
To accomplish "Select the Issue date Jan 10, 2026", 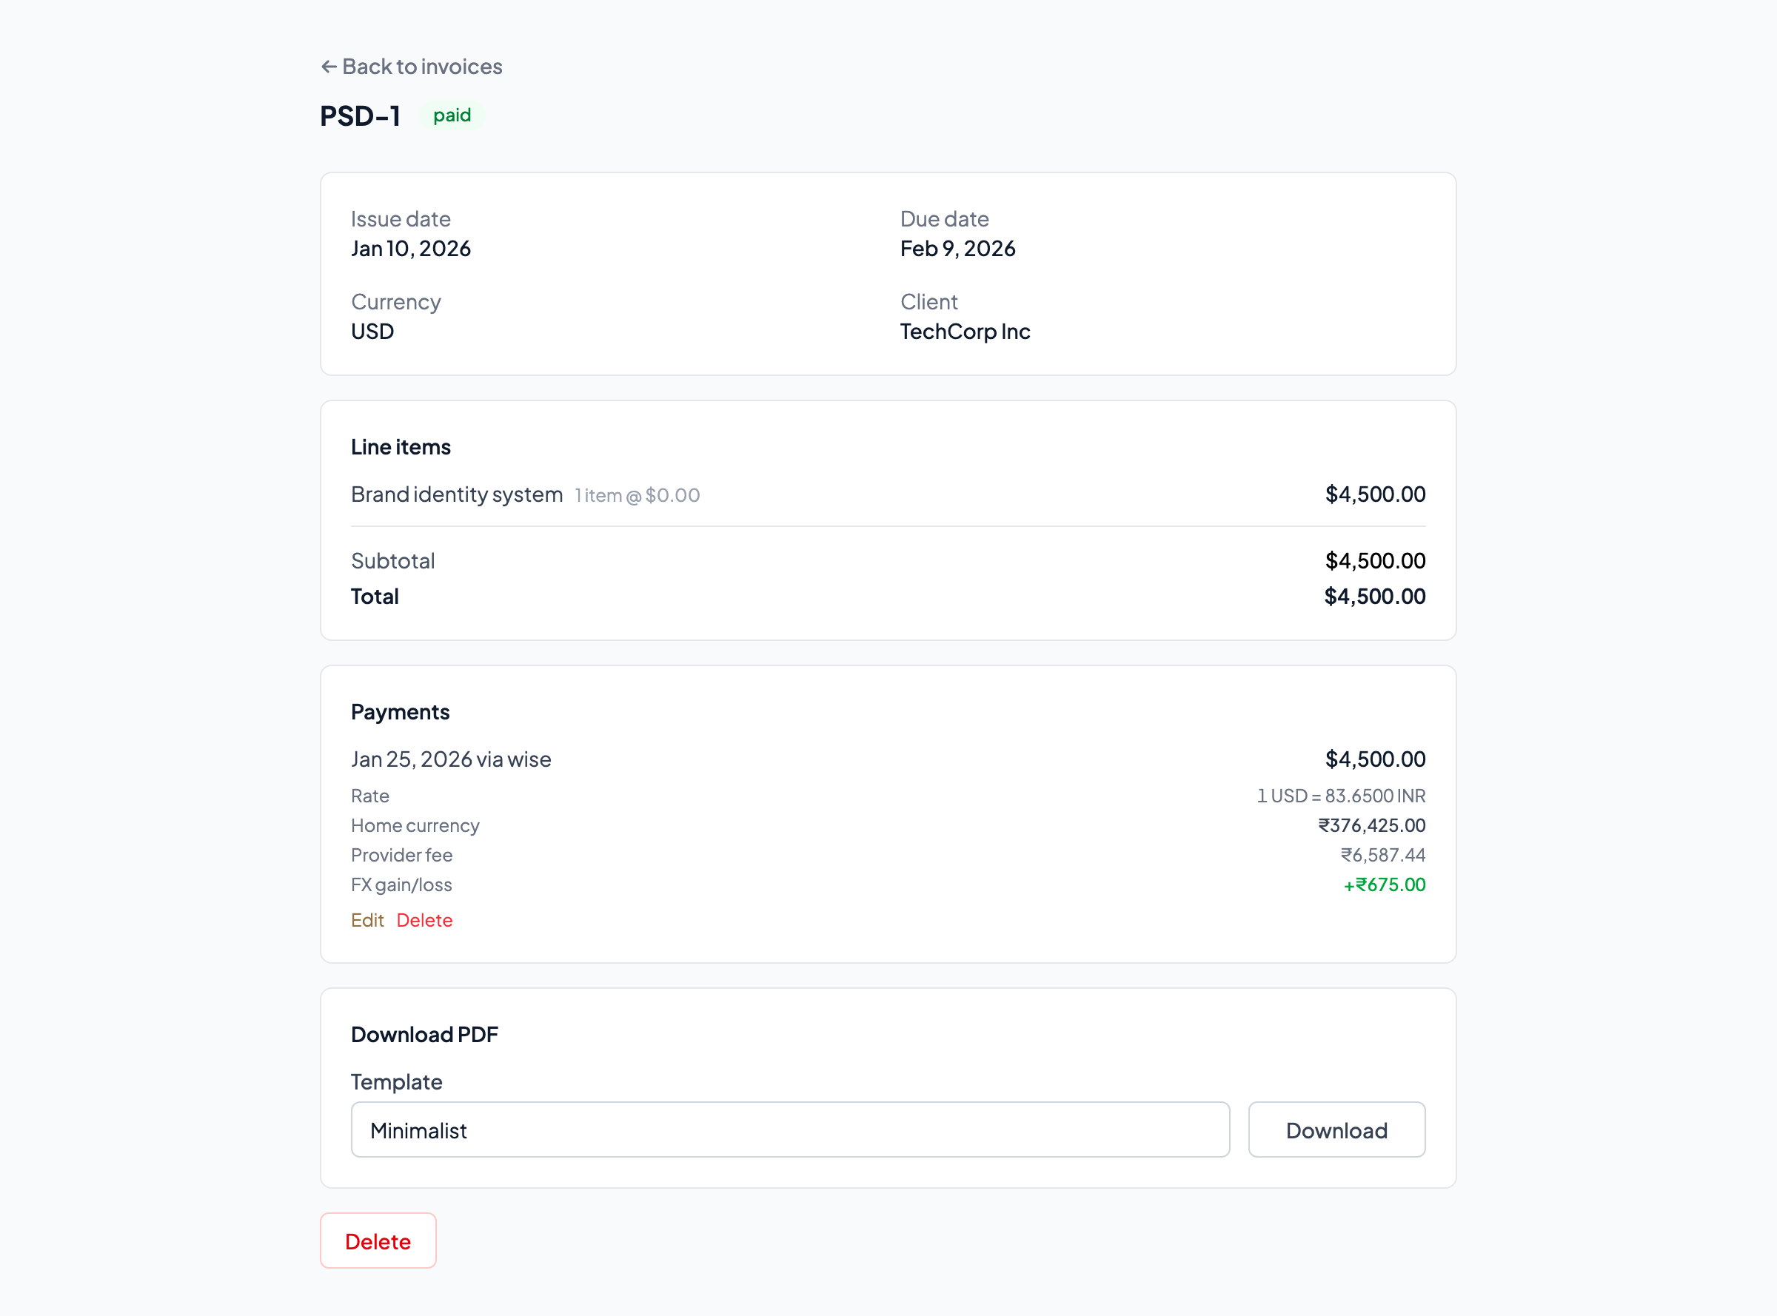I will [411, 249].
